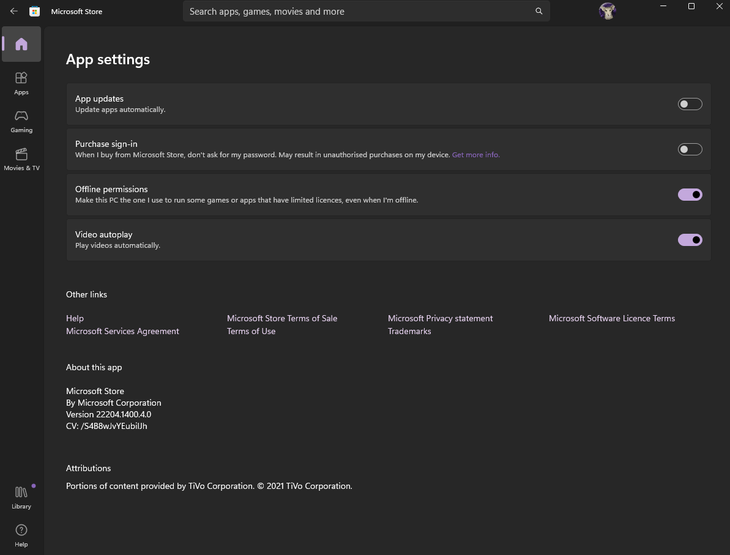The width and height of the screenshot is (730, 555).
Task: Open Microsoft Privacy statement link
Action: (440, 318)
